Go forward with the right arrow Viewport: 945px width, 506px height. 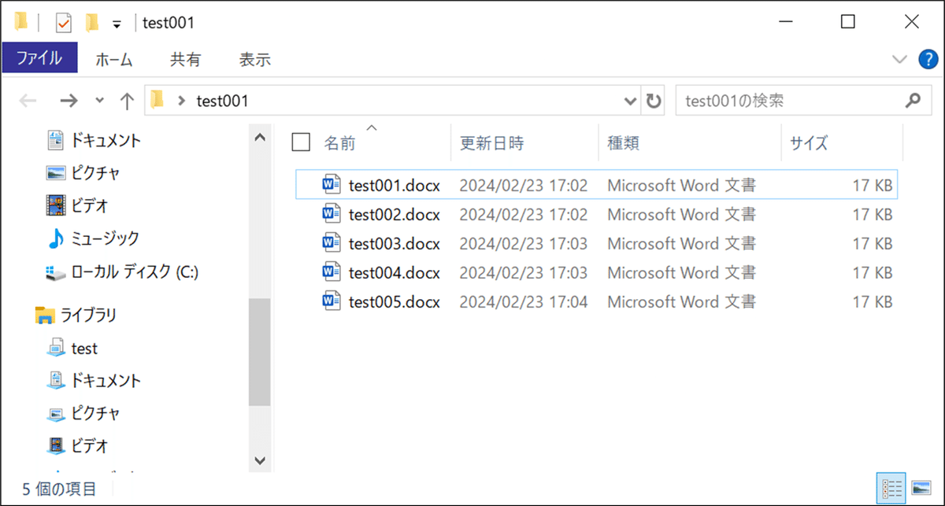click(x=69, y=101)
